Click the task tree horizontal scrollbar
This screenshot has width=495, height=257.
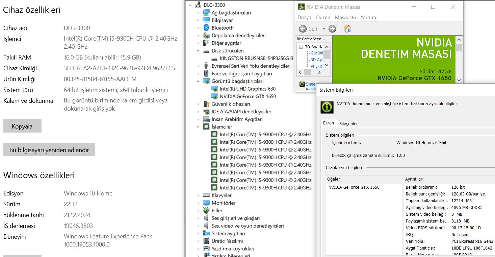(x=310, y=72)
